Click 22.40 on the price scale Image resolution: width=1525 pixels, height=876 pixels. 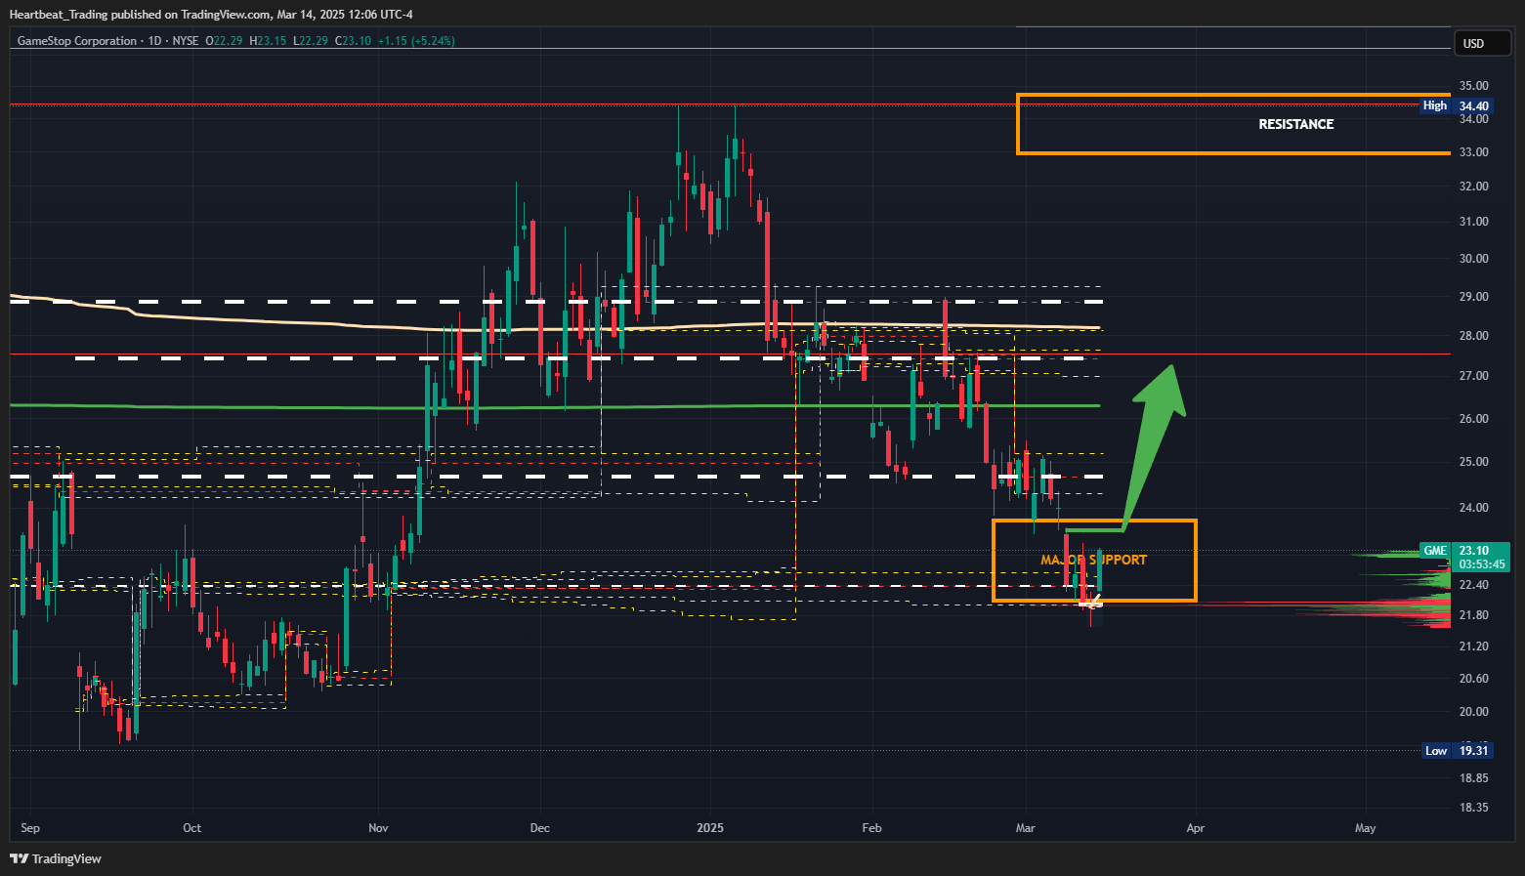1473,585
